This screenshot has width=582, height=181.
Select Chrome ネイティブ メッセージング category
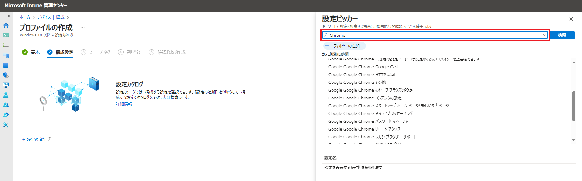[371, 113]
